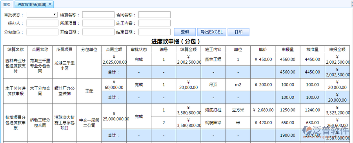
Task: Click the 核准量 column header
Action: coord(313,49)
